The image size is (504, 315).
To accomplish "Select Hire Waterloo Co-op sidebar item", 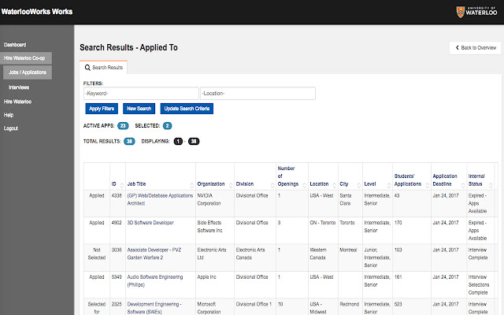I will coord(26,58).
